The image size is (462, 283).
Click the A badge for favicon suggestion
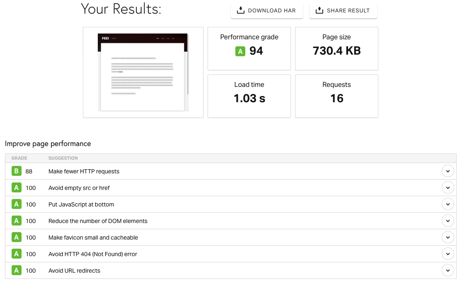tap(17, 237)
